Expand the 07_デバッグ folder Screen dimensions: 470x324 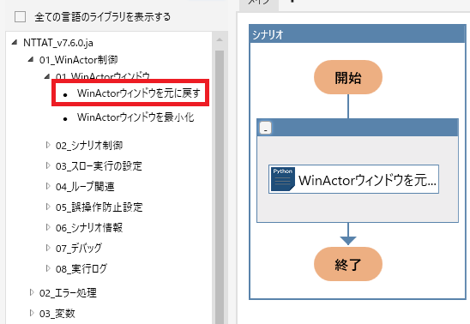[48, 248]
